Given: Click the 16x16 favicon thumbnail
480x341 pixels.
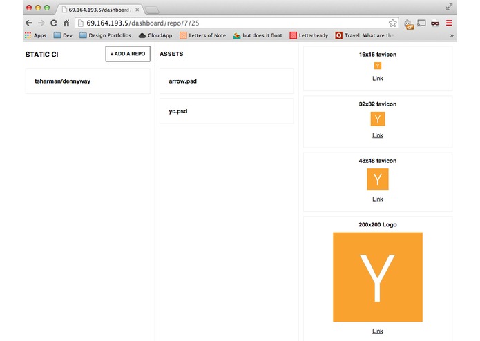Looking at the screenshot, I should [378, 66].
